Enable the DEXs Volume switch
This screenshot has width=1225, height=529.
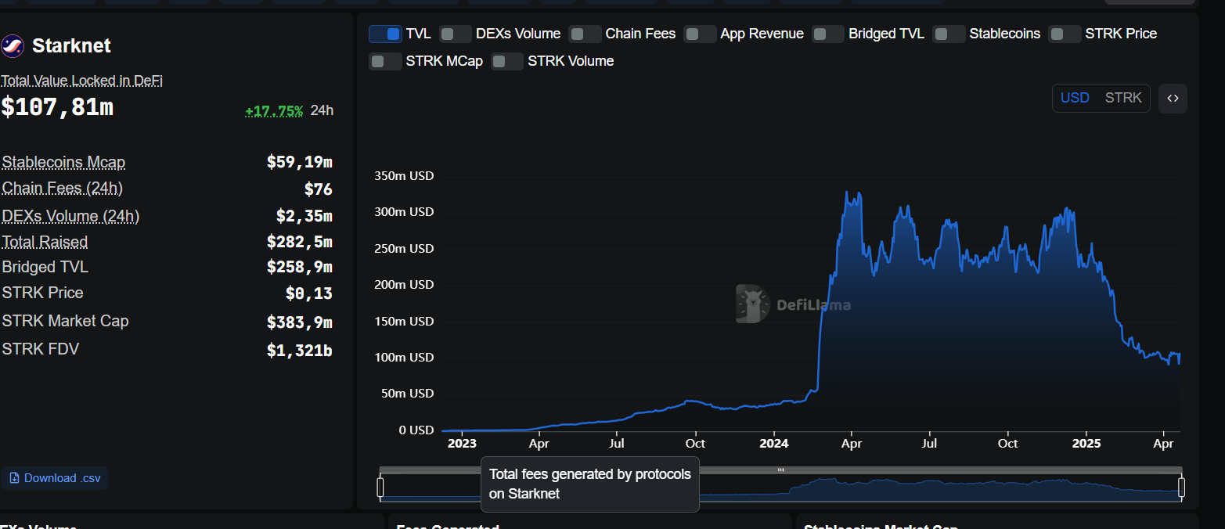pos(456,34)
